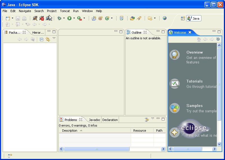Click the Open Perspective icon

point(183,18)
